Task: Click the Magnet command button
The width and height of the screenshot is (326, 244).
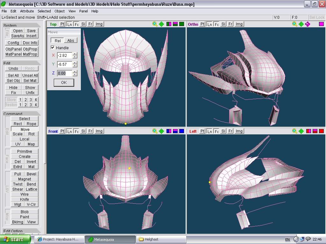Action: pos(25,179)
